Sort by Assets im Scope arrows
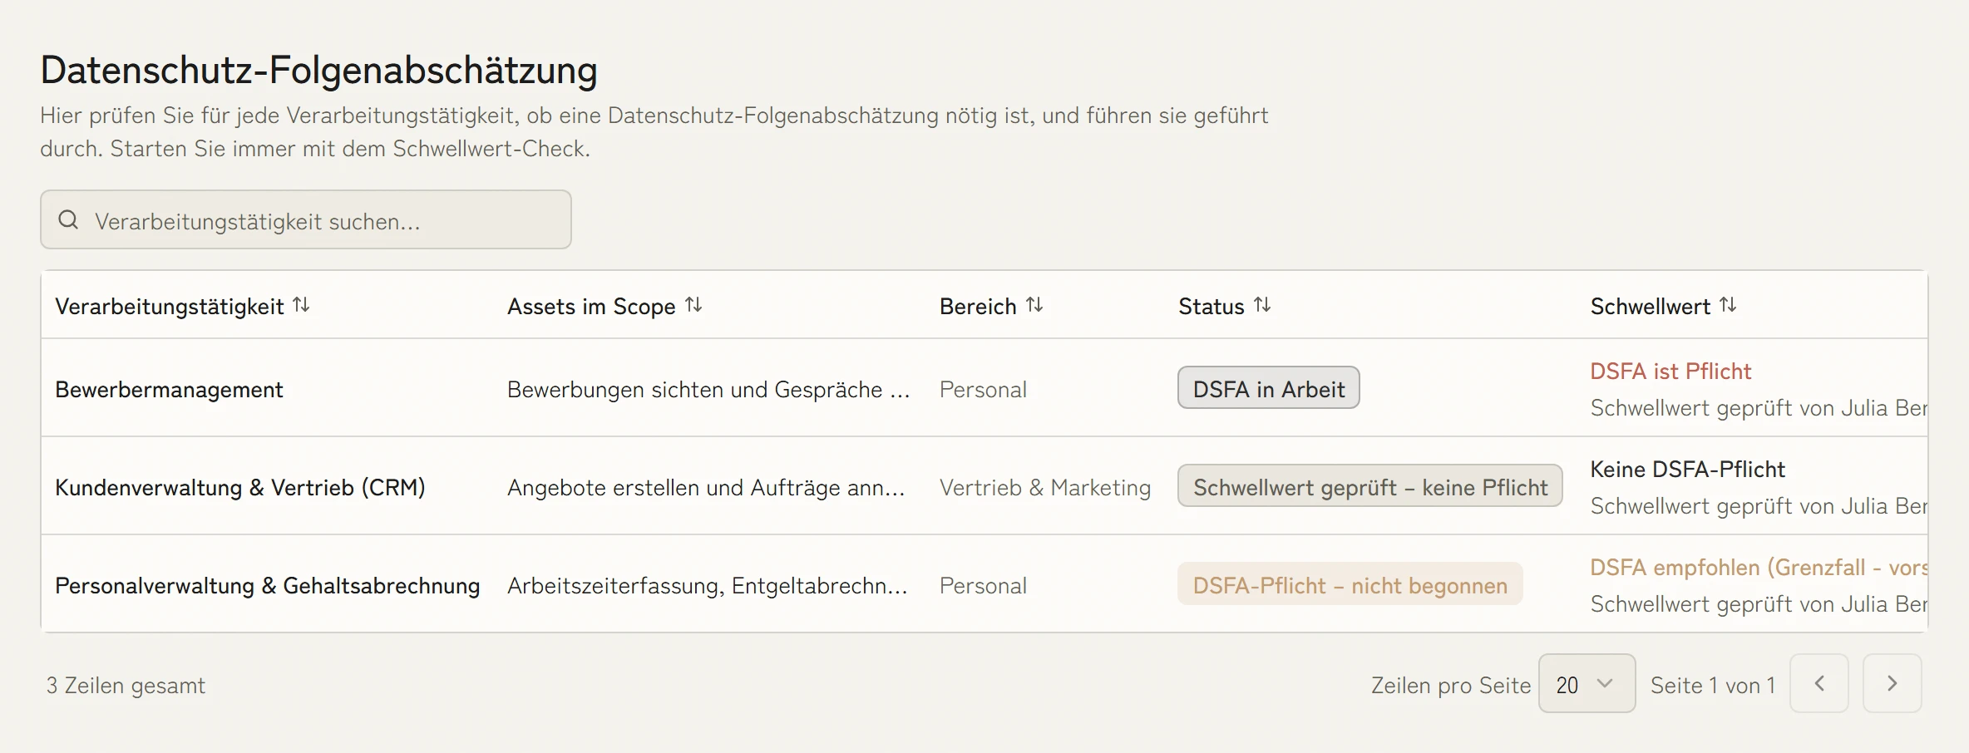Image resolution: width=1969 pixels, height=753 pixels. click(693, 305)
